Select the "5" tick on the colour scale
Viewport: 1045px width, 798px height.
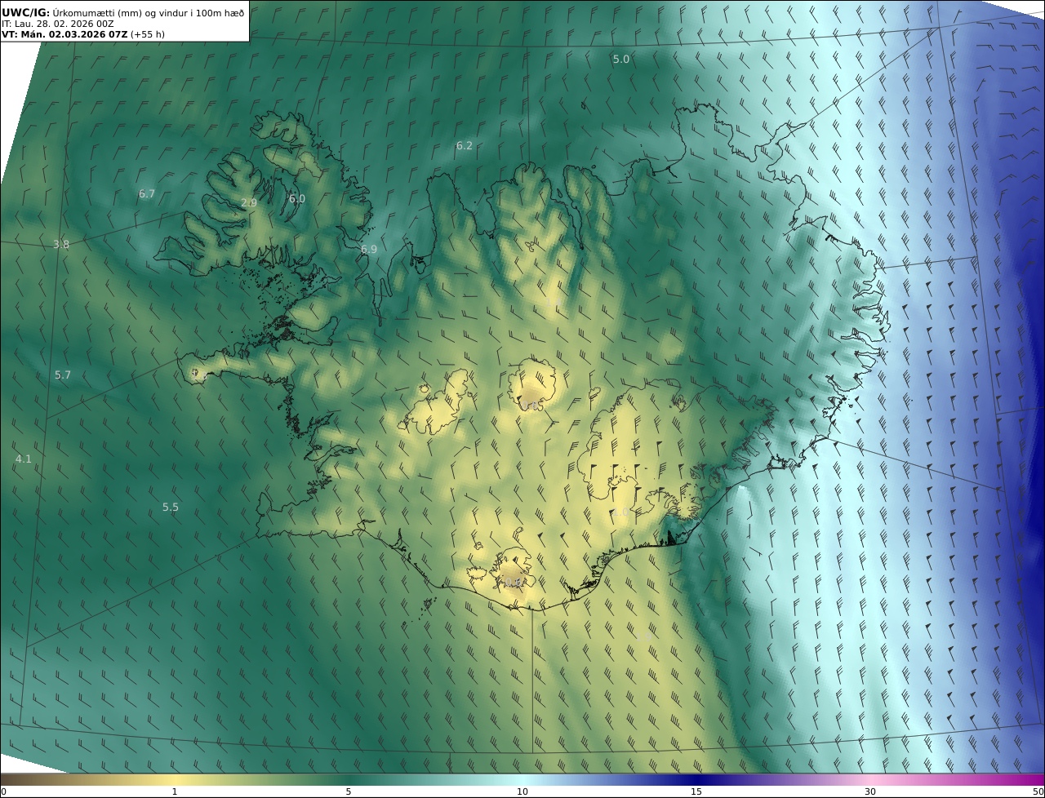349,791
